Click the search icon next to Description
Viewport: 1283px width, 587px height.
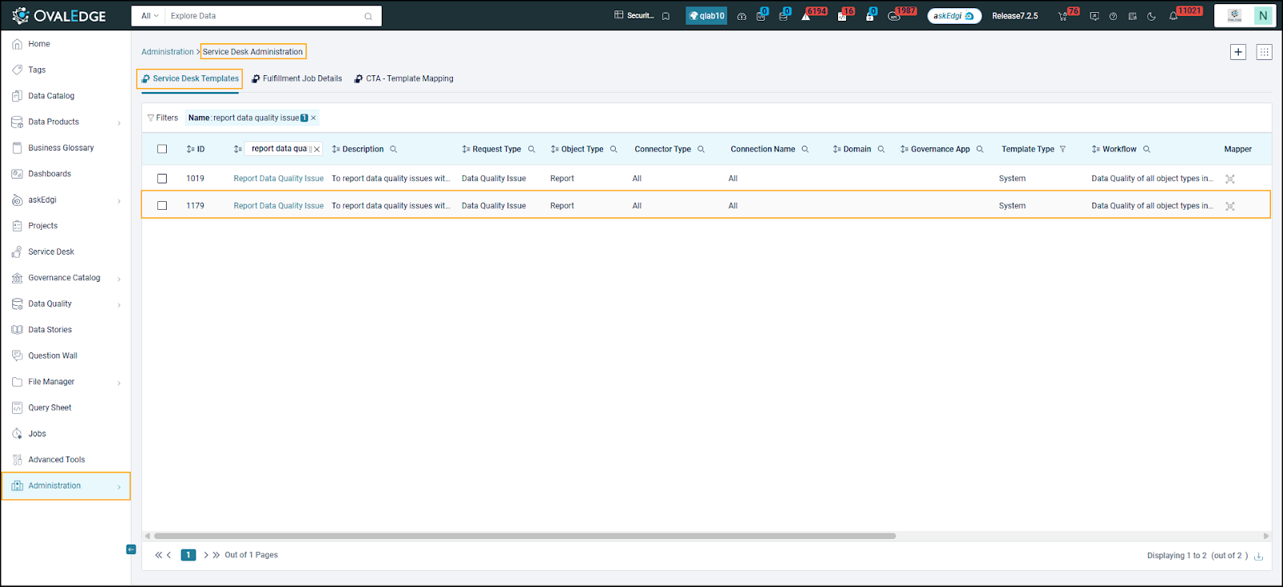point(394,149)
